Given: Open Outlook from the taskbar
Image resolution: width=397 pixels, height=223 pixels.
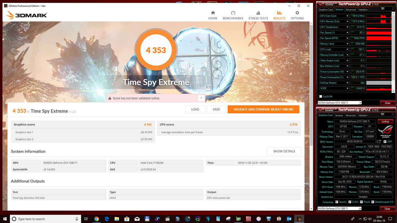Looking at the screenshot, I should pyautogui.click(x=289, y=219).
